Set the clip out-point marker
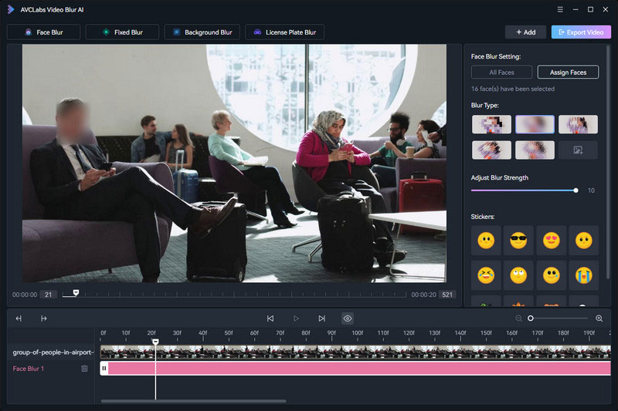Screen dimensions: 618x411 [x=44, y=318]
